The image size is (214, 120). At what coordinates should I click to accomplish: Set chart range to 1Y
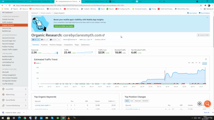[196, 63]
